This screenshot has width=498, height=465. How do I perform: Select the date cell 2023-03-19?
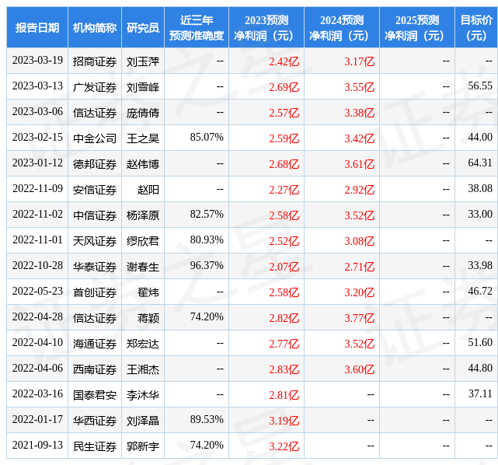[37, 61]
